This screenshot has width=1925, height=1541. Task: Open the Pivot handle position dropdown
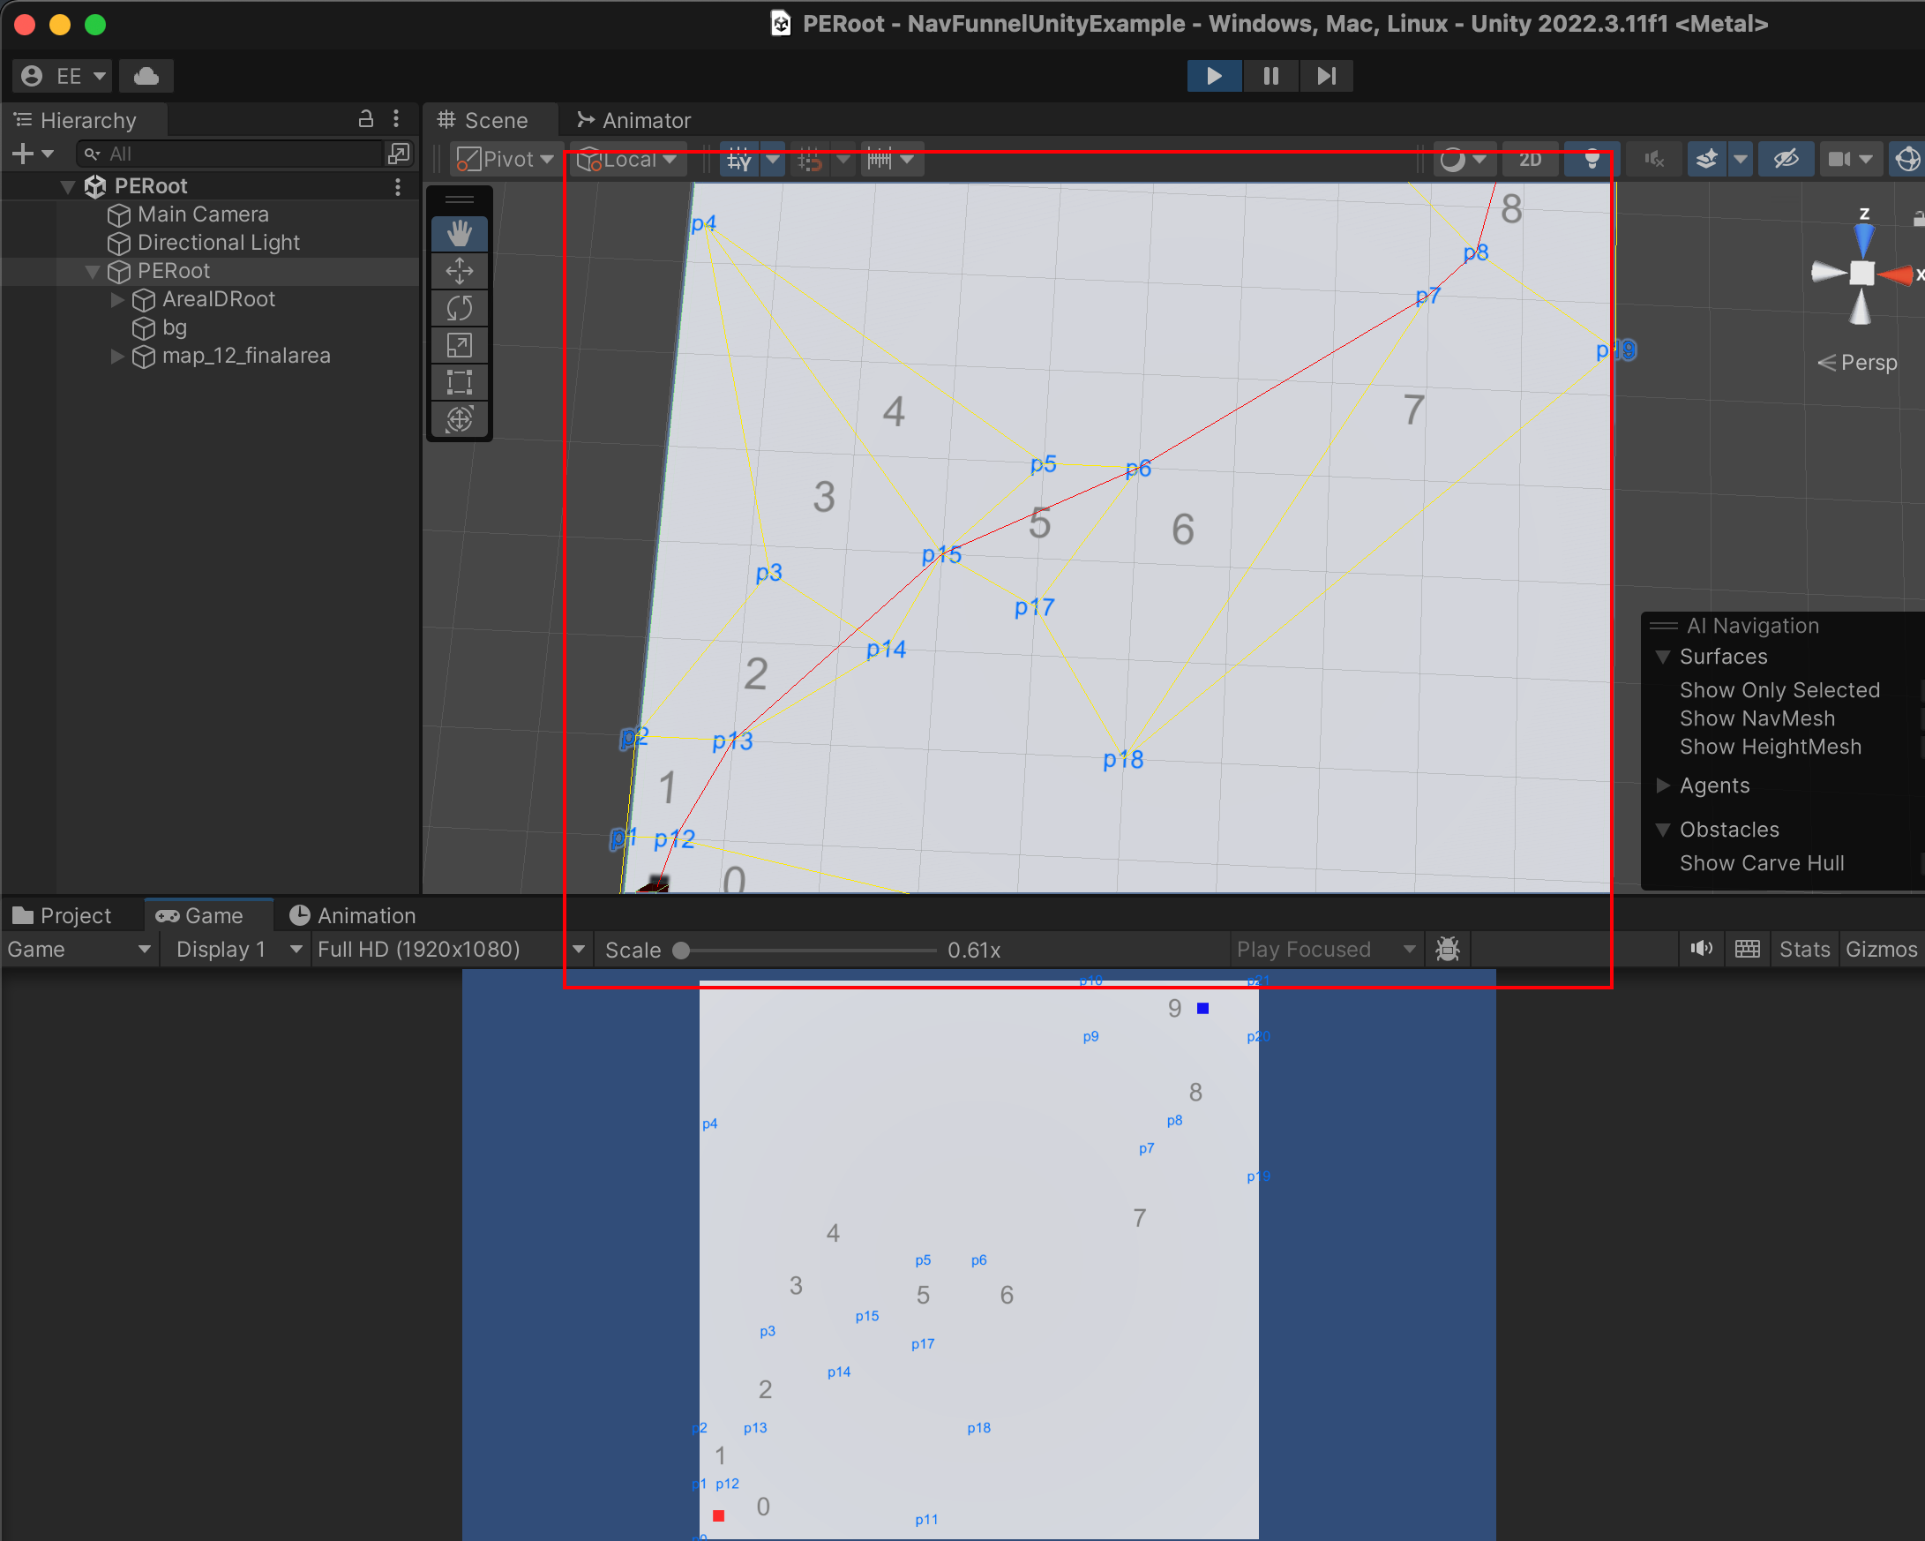point(506,159)
